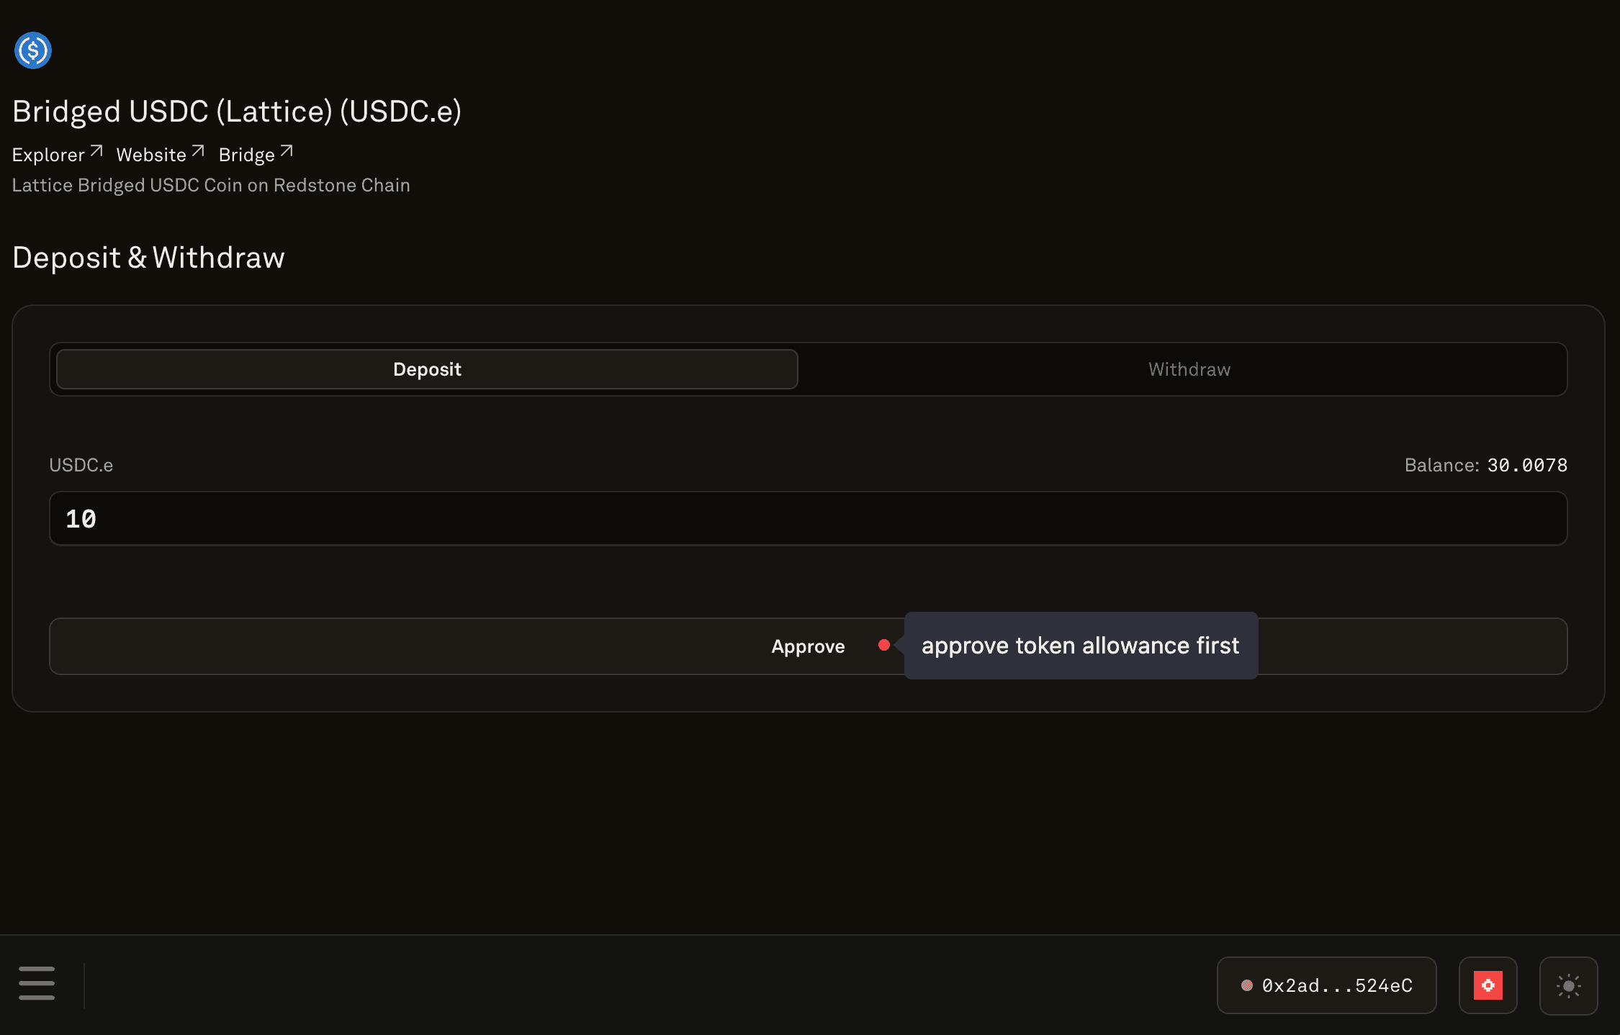Click the arrow icon next to Explorer
The image size is (1620, 1035).
point(96,151)
